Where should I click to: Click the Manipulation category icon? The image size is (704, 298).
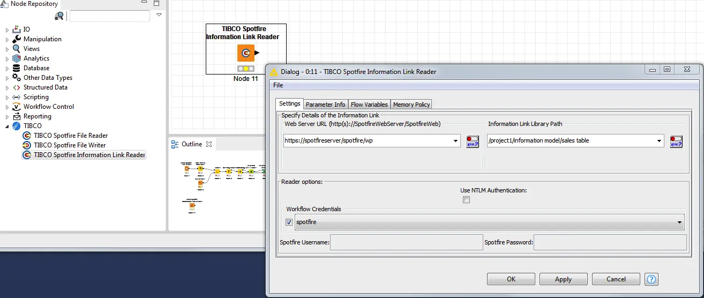click(16, 39)
